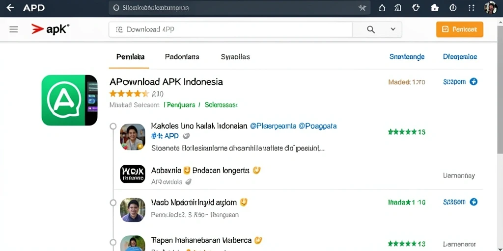Click the filled house icon in toolbar
This screenshot has width=503, height=251.
coord(435,8)
